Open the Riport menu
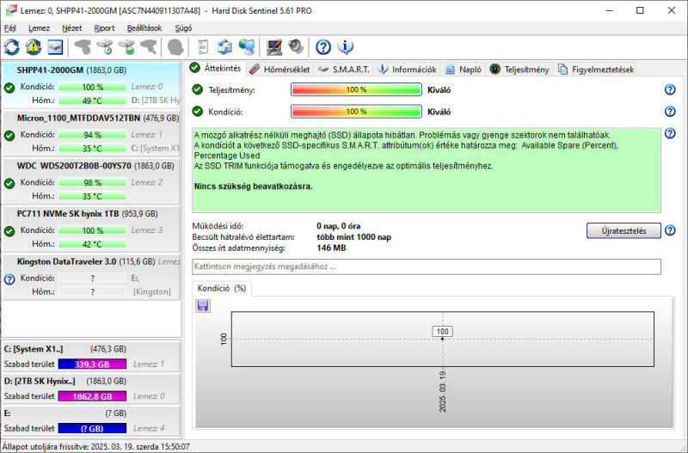The image size is (688, 453). (104, 28)
